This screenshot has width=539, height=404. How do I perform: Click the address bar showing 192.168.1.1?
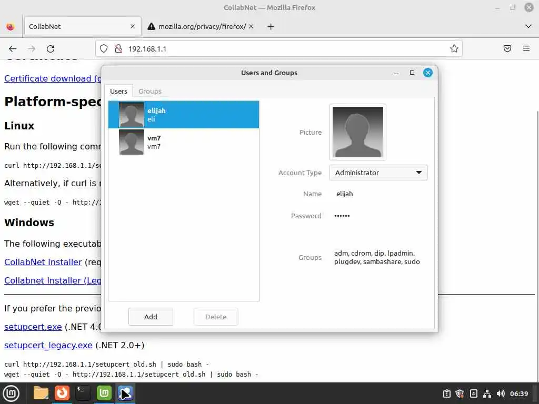click(278, 49)
